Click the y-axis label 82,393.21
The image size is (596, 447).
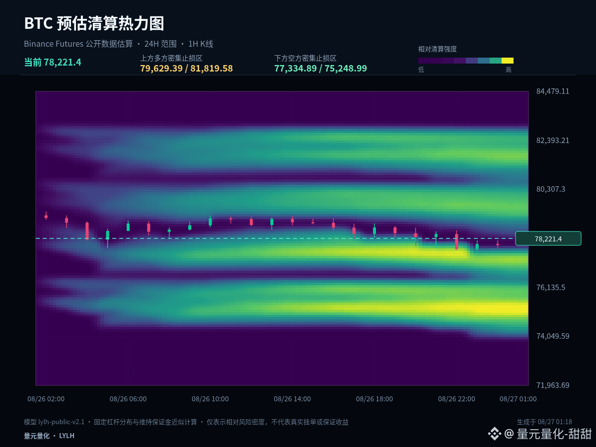point(553,140)
